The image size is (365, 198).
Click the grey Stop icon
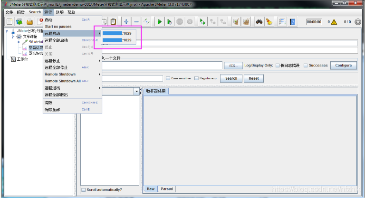pyautogui.click(x=180, y=22)
